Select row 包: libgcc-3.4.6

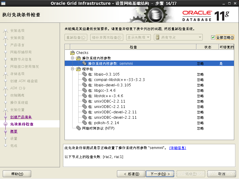click(x=149, y=90)
